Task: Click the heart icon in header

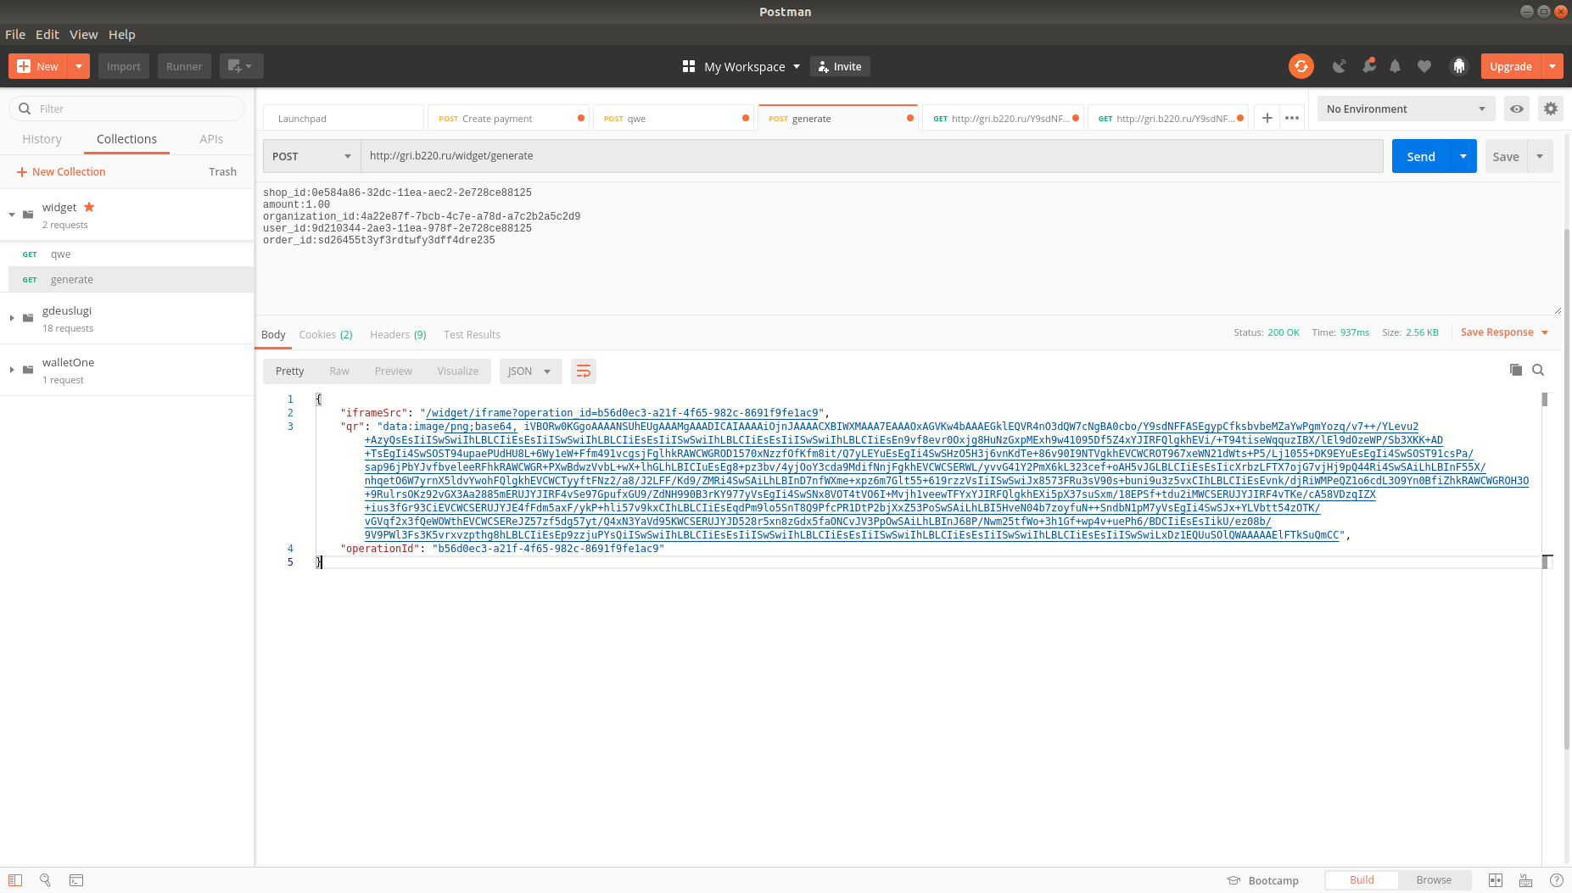Action: pyautogui.click(x=1424, y=66)
